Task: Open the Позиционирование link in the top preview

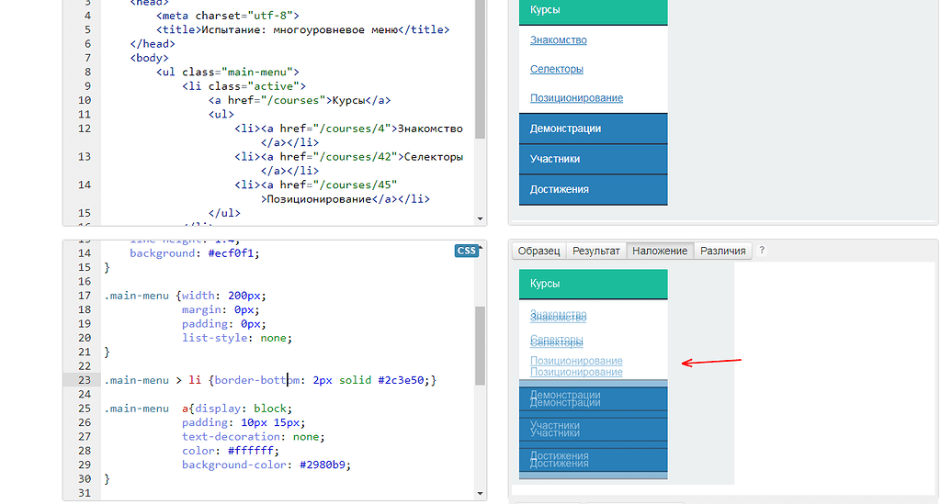Action: 576,97
